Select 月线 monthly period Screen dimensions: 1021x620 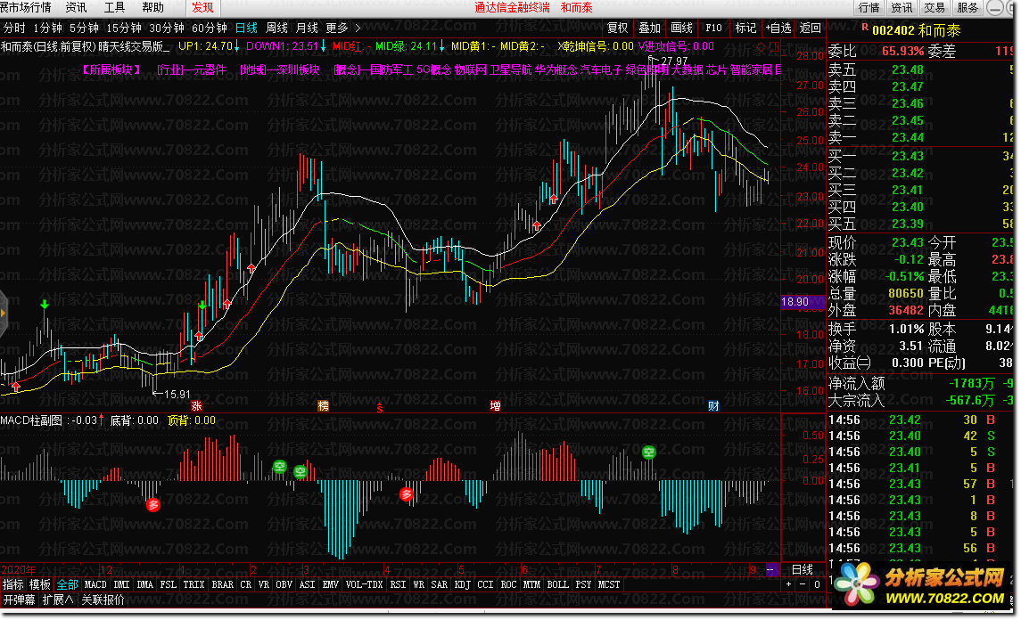click(307, 28)
